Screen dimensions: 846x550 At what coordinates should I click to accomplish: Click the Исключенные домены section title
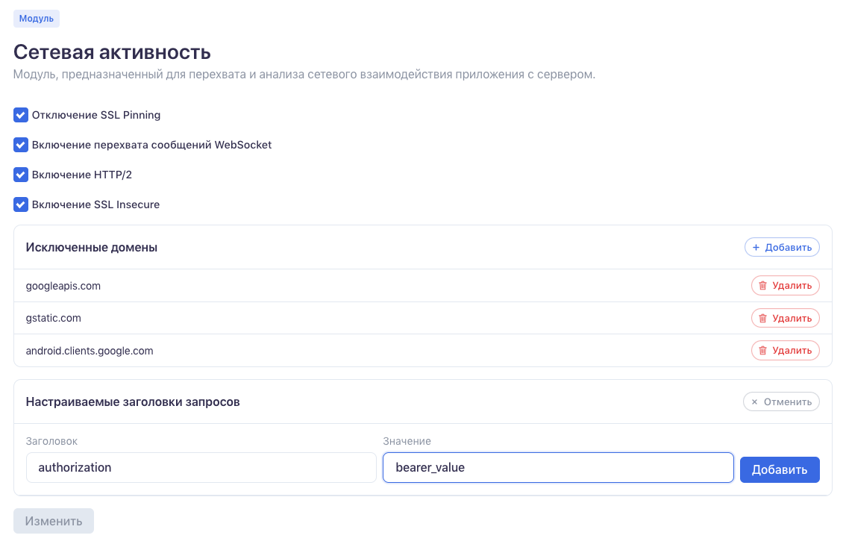click(92, 247)
